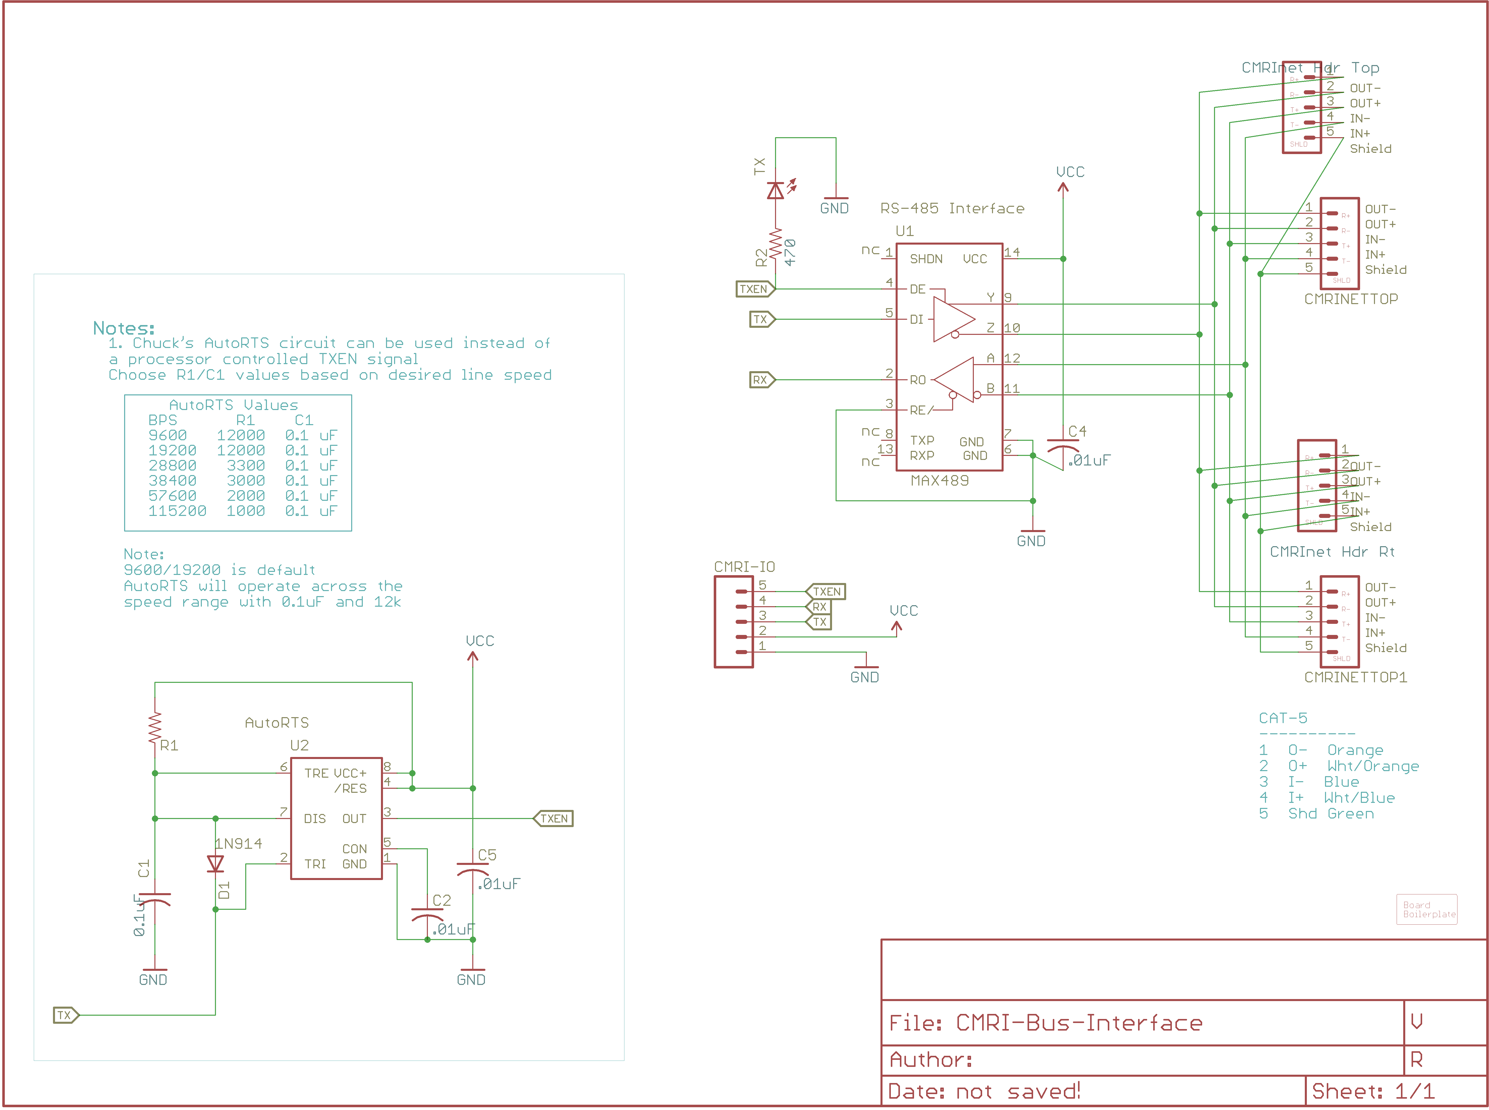Select the 'AutoRTS Values' table title
1489x1110 pixels.
233,405
